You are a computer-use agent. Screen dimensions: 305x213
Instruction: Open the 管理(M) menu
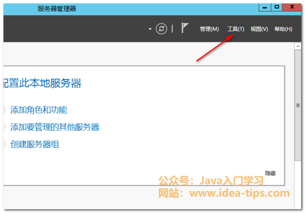[x=209, y=29]
